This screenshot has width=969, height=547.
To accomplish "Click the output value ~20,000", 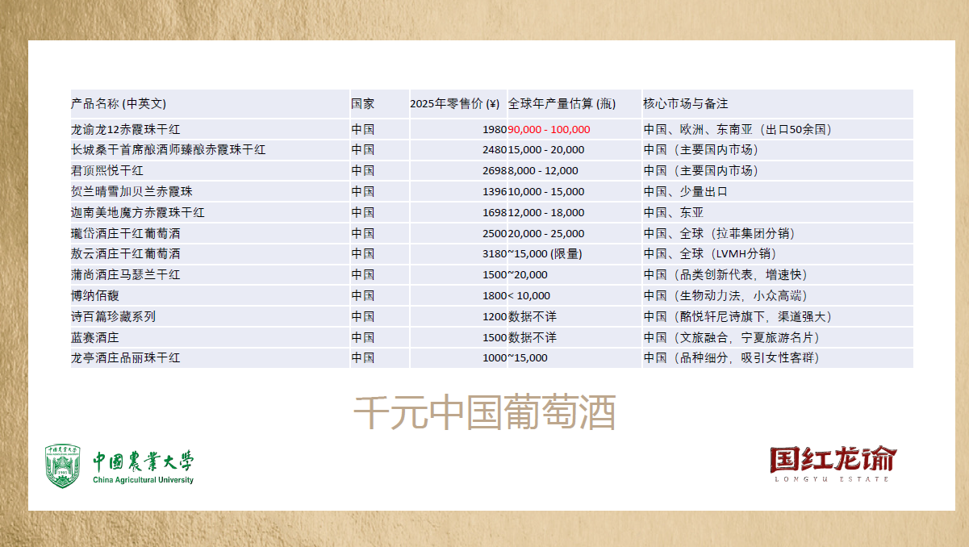I will coord(528,275).
